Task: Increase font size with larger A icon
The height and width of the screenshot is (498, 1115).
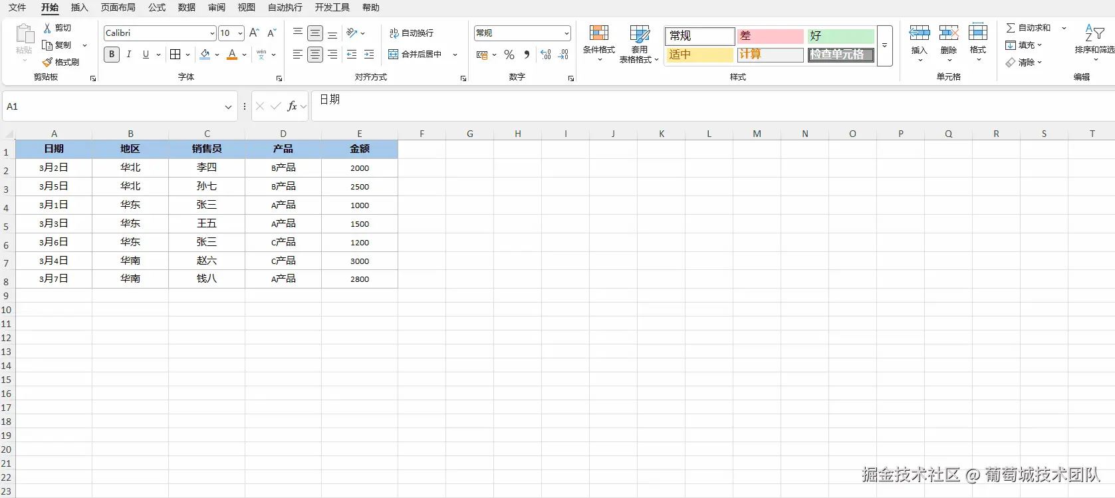Action: point(254,33)
